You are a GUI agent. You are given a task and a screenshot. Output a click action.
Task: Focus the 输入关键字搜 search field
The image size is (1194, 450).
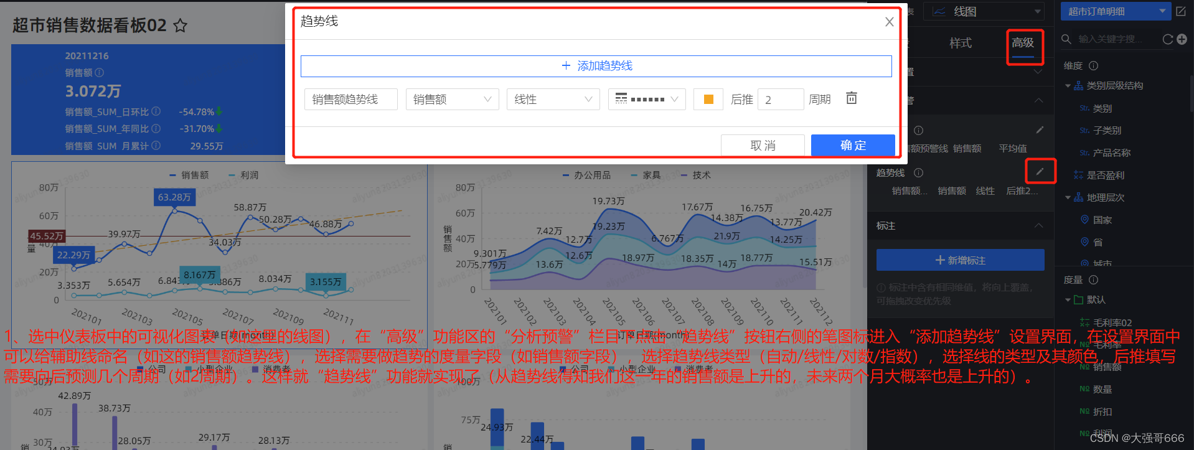(x=1111, y=39)
